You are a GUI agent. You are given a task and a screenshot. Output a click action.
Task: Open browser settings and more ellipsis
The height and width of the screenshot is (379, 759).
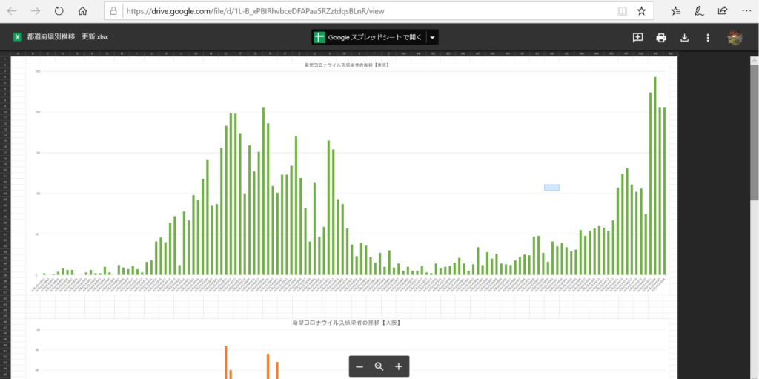pyautogui.click(x=746, y=10)
